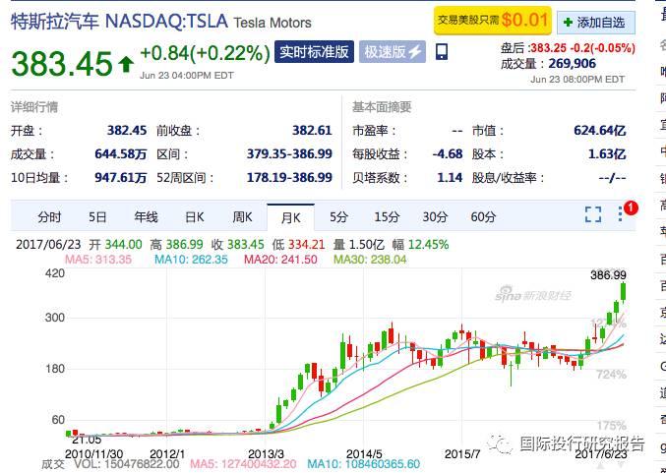
Task: Click the 特斯拉汽车 NASDAQ:TSLA title
Action: [x=119, y=22]
